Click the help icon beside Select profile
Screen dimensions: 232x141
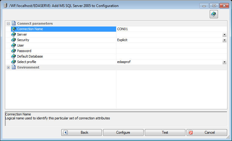pos(14,62)
